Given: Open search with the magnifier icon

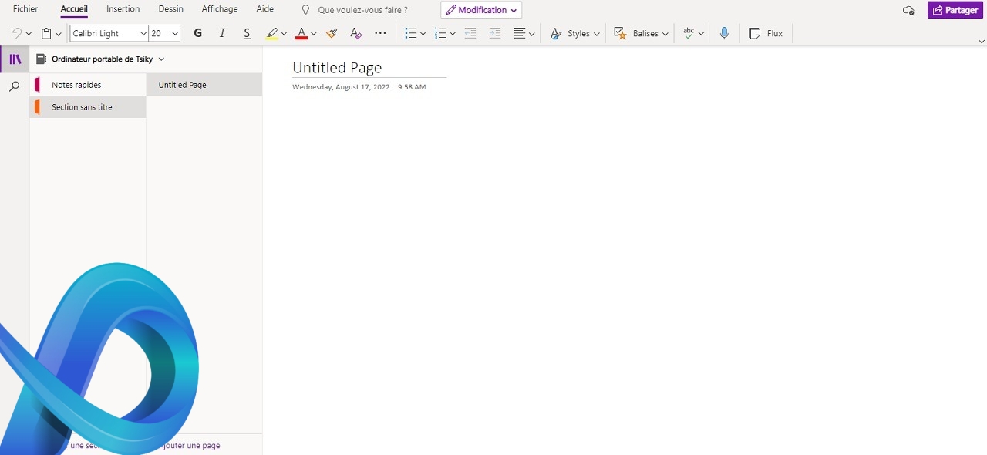Looking at the screenshot, I should tap(14, 87).
